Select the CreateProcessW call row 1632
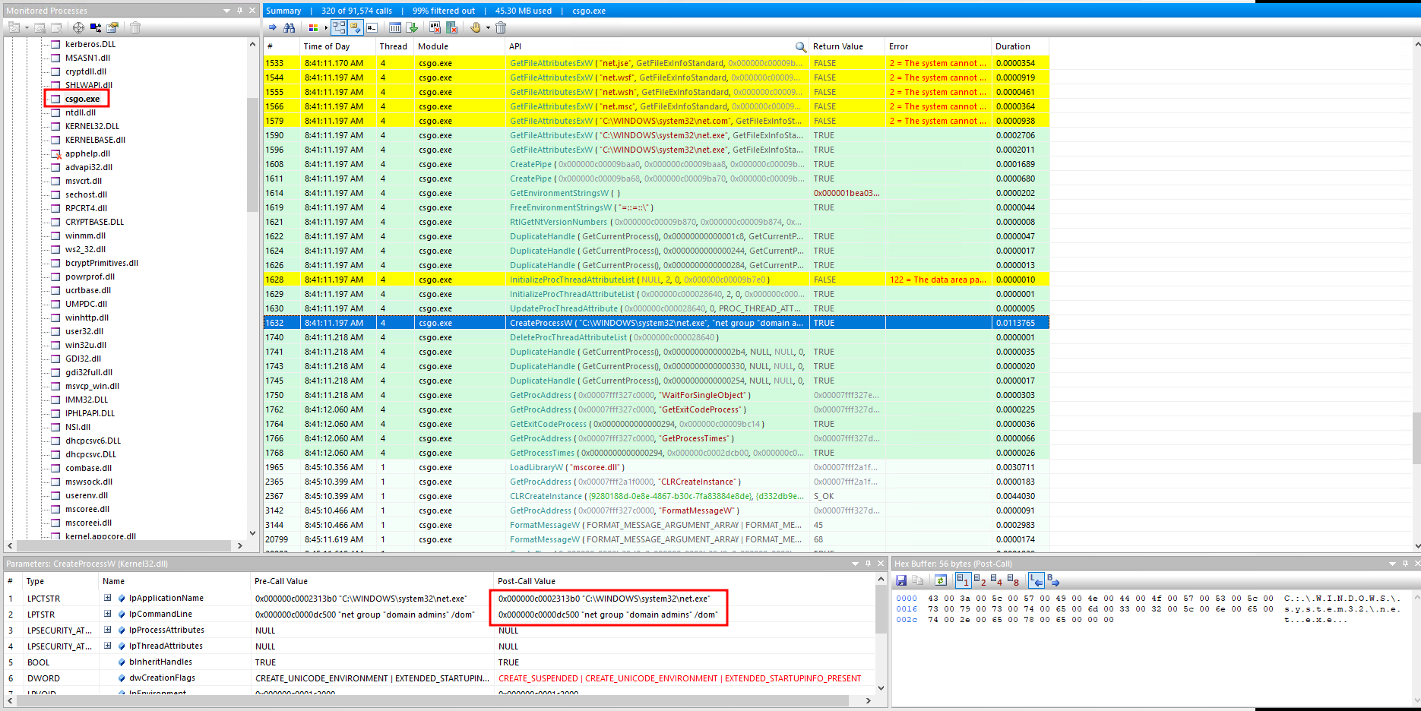Image resolution: width=1421 pixels, height=711 pixels. pos(656,323)
